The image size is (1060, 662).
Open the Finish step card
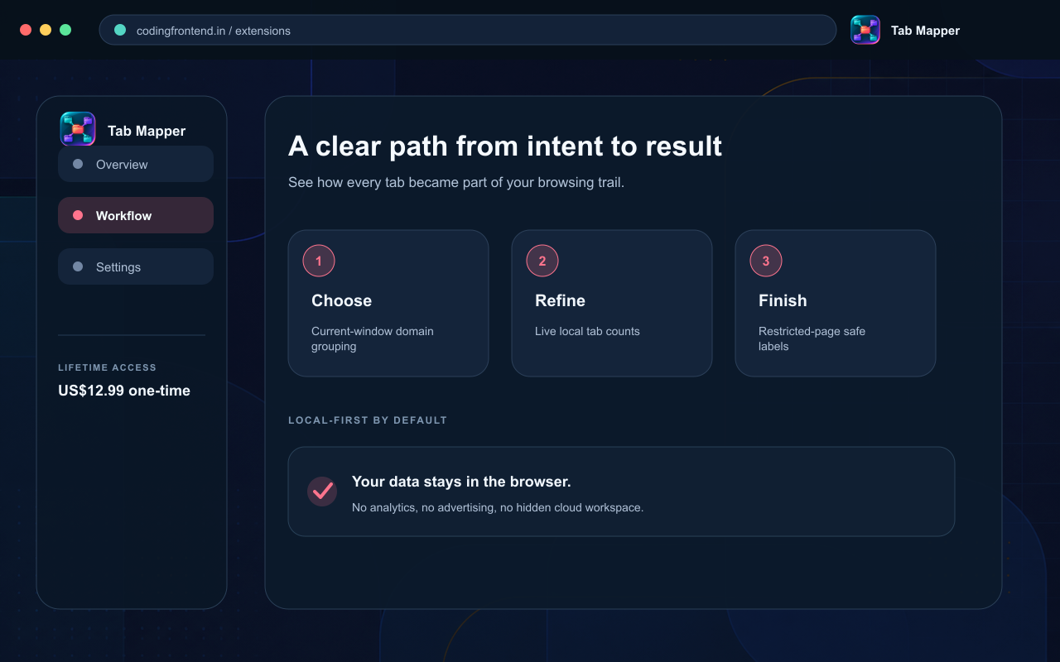(x=836, y=303)
